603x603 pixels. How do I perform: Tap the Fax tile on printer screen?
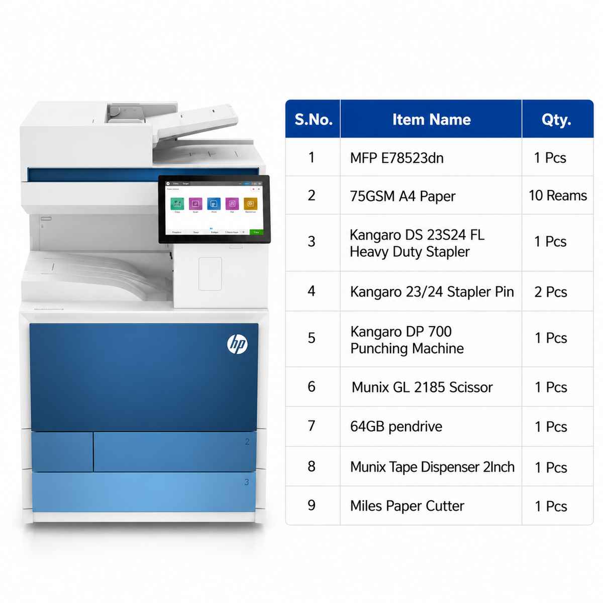pos(232,204)
